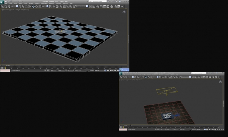Click Mirror tool in top window

tap(90, 6)
